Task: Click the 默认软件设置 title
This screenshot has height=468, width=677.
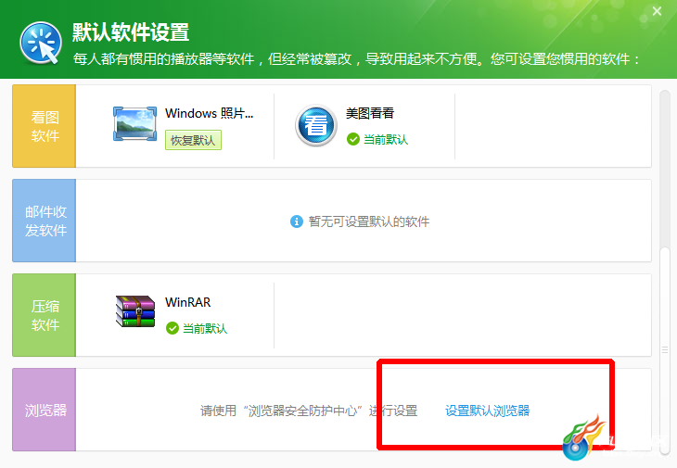Action: [131, 32]
